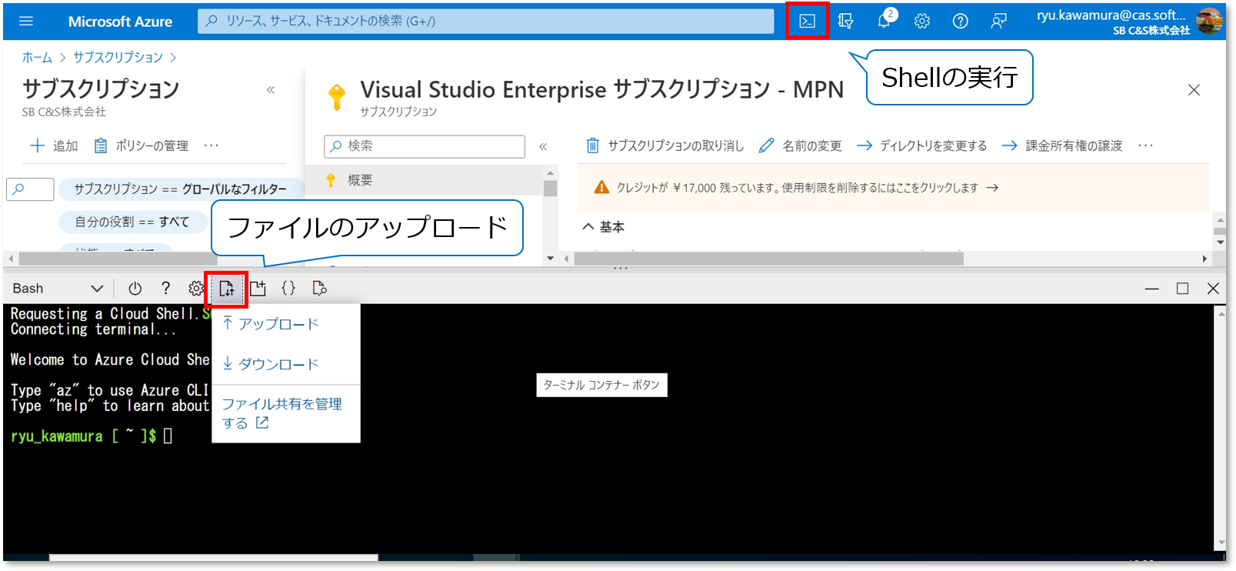
Task: Open more commands after 課金所有権の譲渡
Action: click(1146, 145)
